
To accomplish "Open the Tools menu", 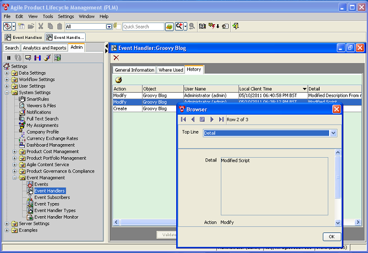I will [x=48, y=16].
